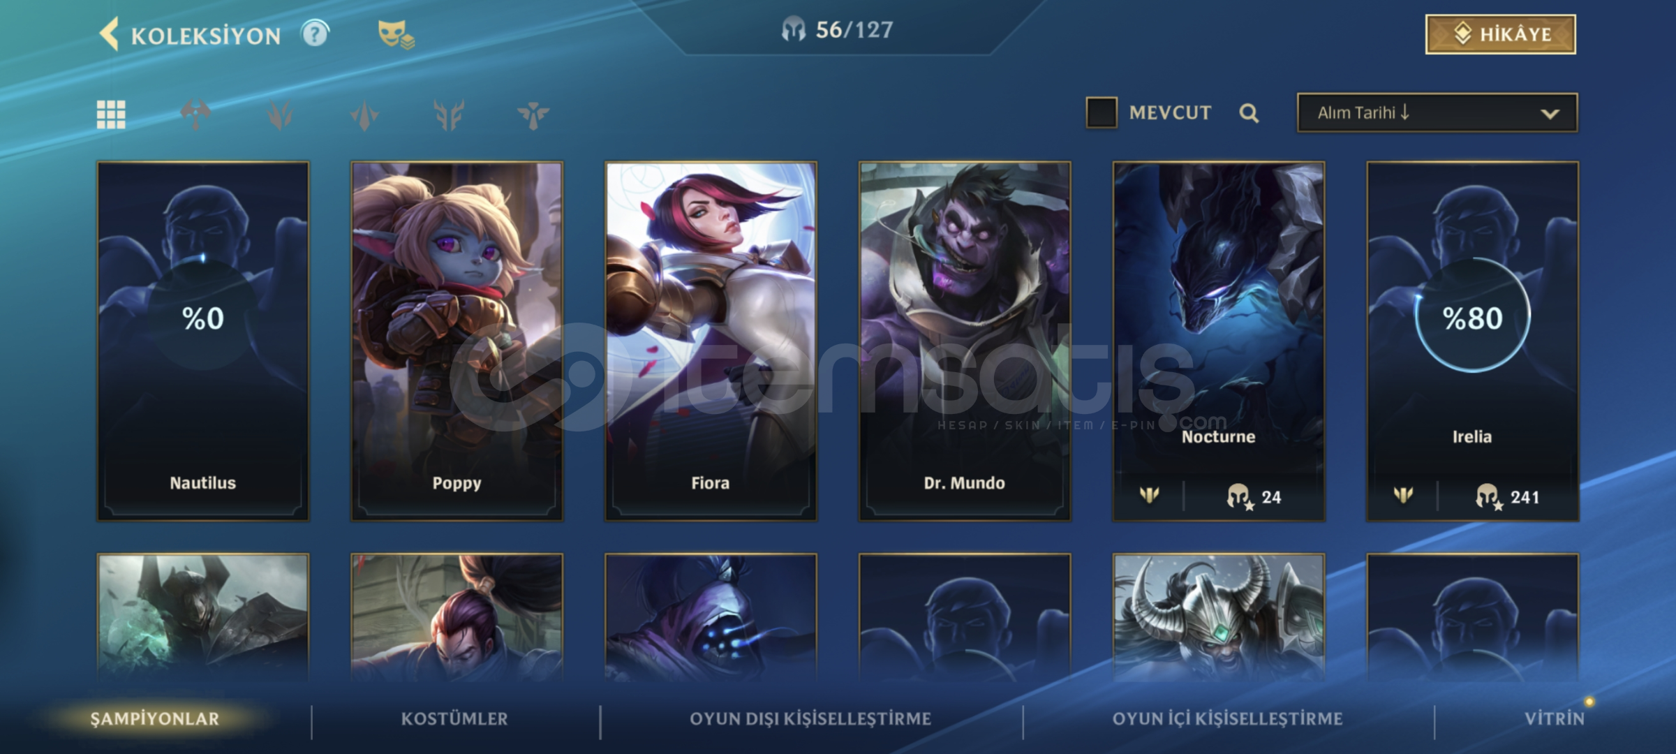Filter champions by last role icon
Screen dimensions: 1676x754
[533, 114]
